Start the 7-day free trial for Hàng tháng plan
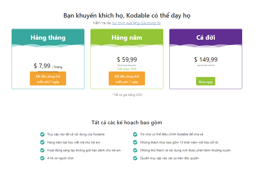The height and width of the screenshot is (170, 259). 48,78
